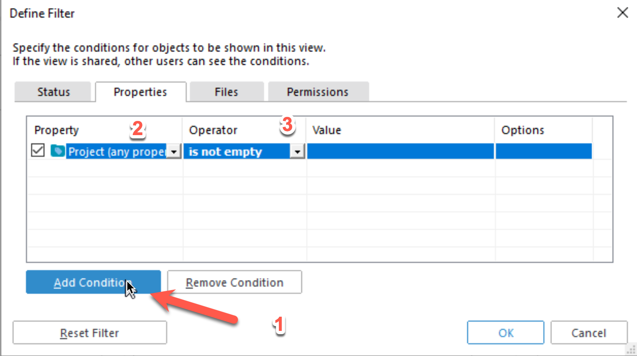The height and width of the screenshot is (356, 637).
Task: Click the Operator column header
Action: click(x=213, y=130)
